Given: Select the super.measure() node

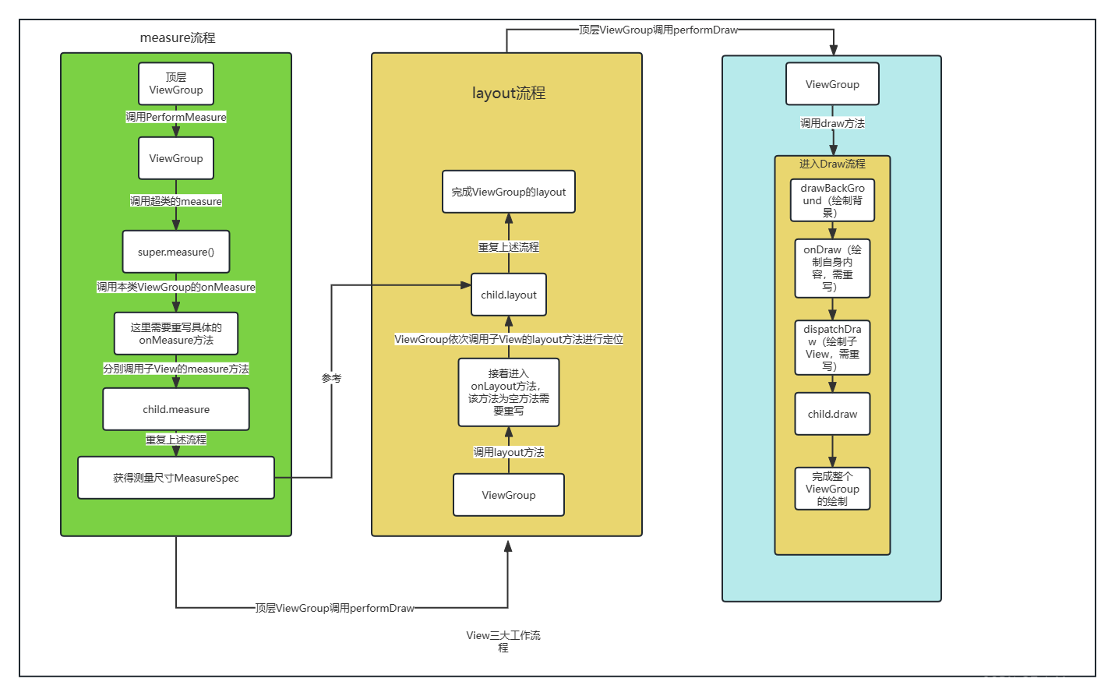Looking at the screenshot, I should (176, 252).
